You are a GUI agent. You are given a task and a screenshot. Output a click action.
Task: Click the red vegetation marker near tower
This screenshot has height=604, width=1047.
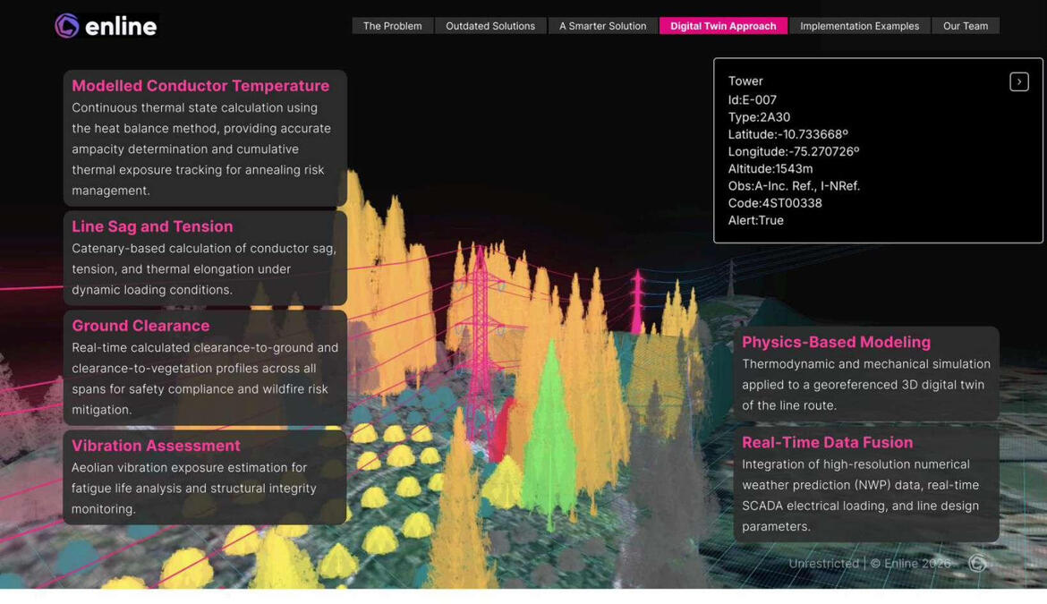(502, 430)
